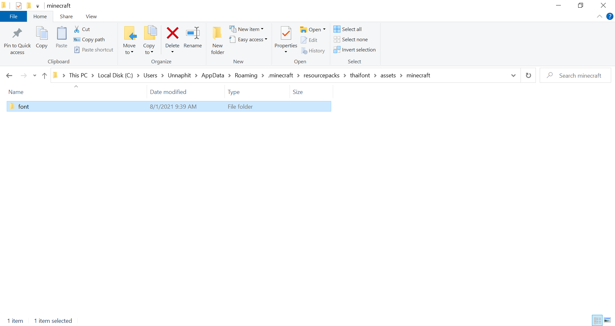615x326 pixels.
Task: Click New folder quick access toolbar icon
Action: [x=29, y=5]
